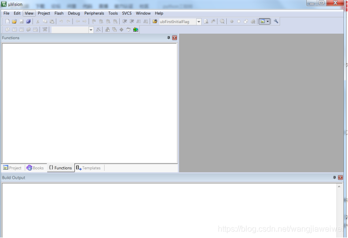
Task: Click the Kill All Breakpoints icon
Action: tap(253, 22)
